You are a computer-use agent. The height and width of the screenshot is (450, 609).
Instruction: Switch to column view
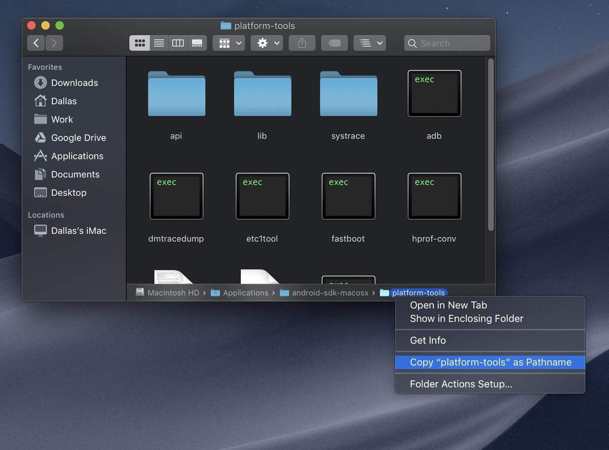click(x=178, y=43)
